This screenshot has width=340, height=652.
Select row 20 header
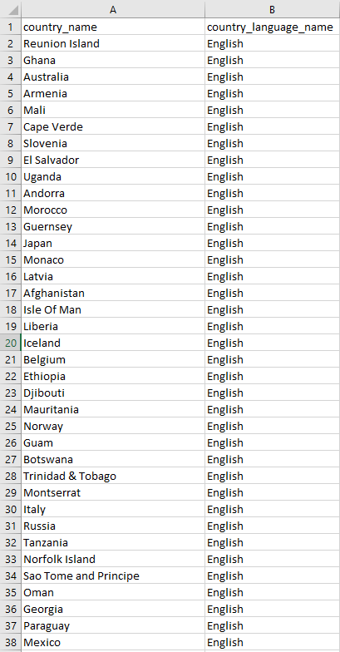(x=10, y=343)
